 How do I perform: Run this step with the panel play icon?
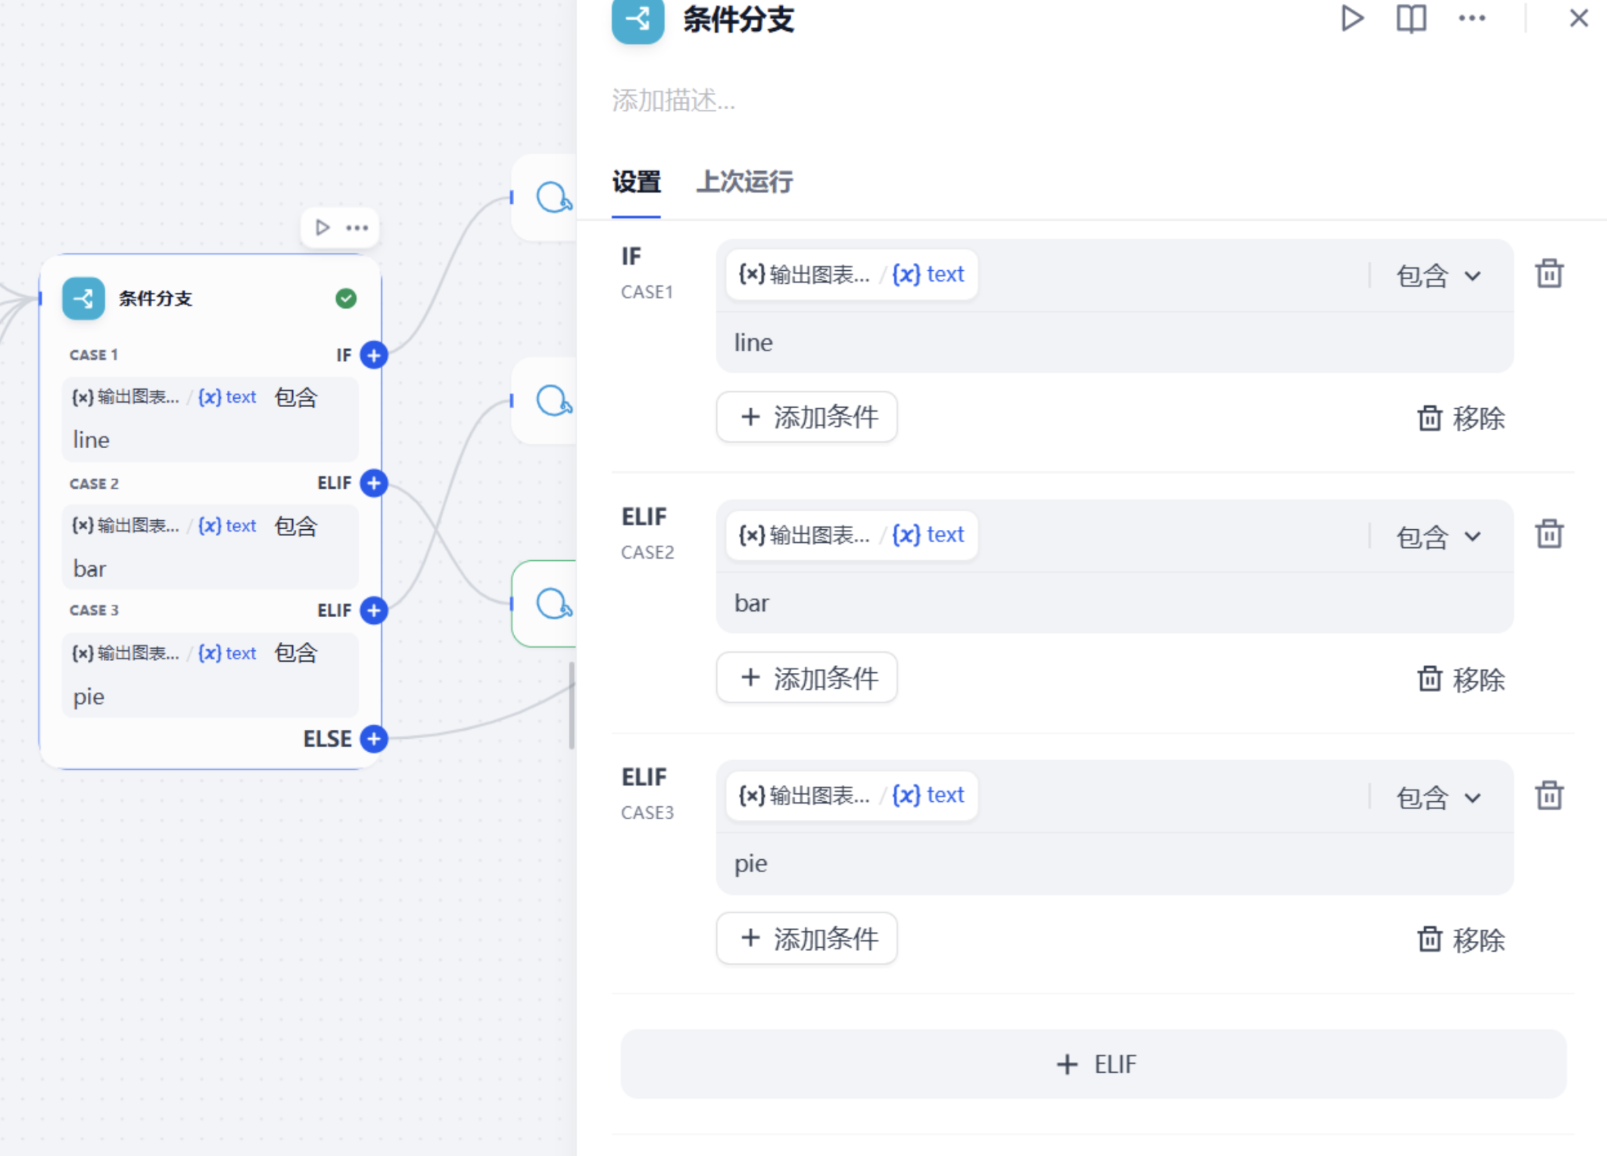tap(1352, 19)
